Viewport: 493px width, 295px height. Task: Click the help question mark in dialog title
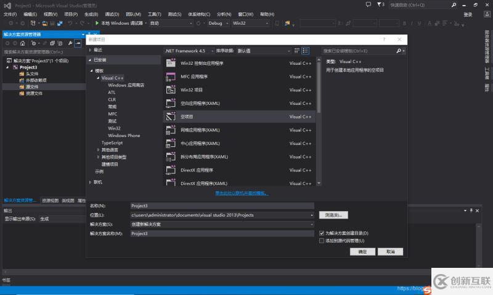[x=384, y=39]
